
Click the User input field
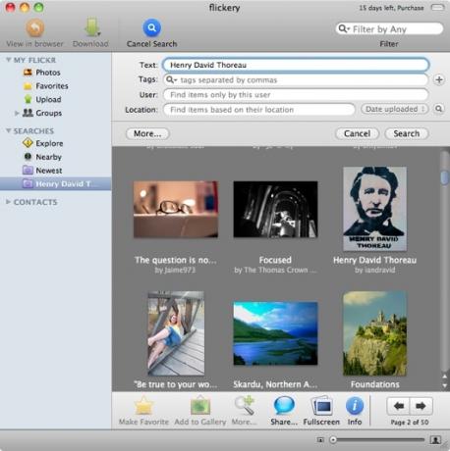point(296,95)
